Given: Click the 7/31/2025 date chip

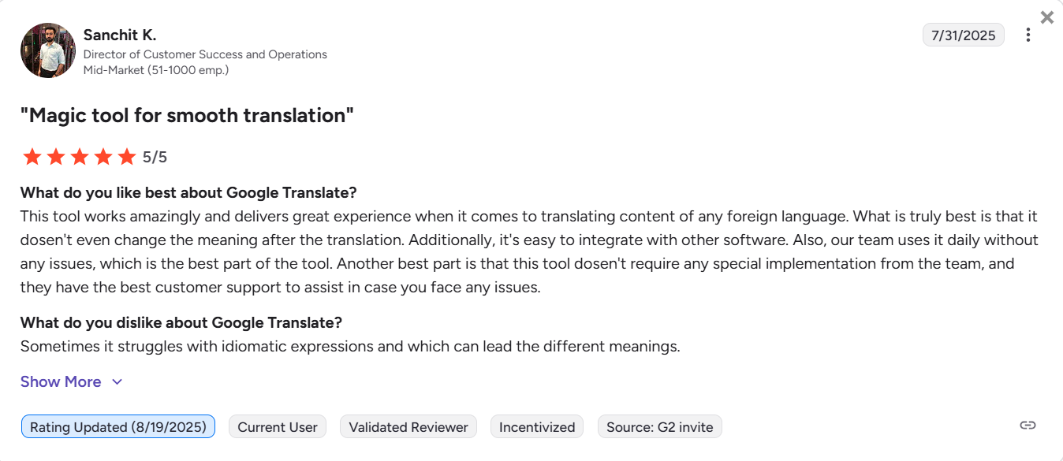Looking at the screenshot, I should 963,35.
